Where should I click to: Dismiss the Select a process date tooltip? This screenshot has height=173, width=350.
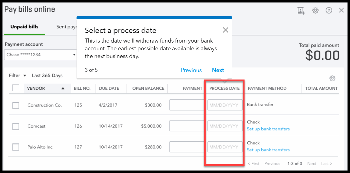[x=226, y=30]
